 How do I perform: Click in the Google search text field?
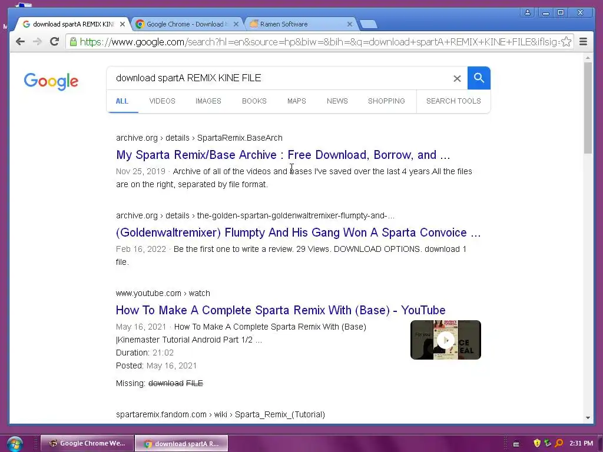tap(281, 78)
